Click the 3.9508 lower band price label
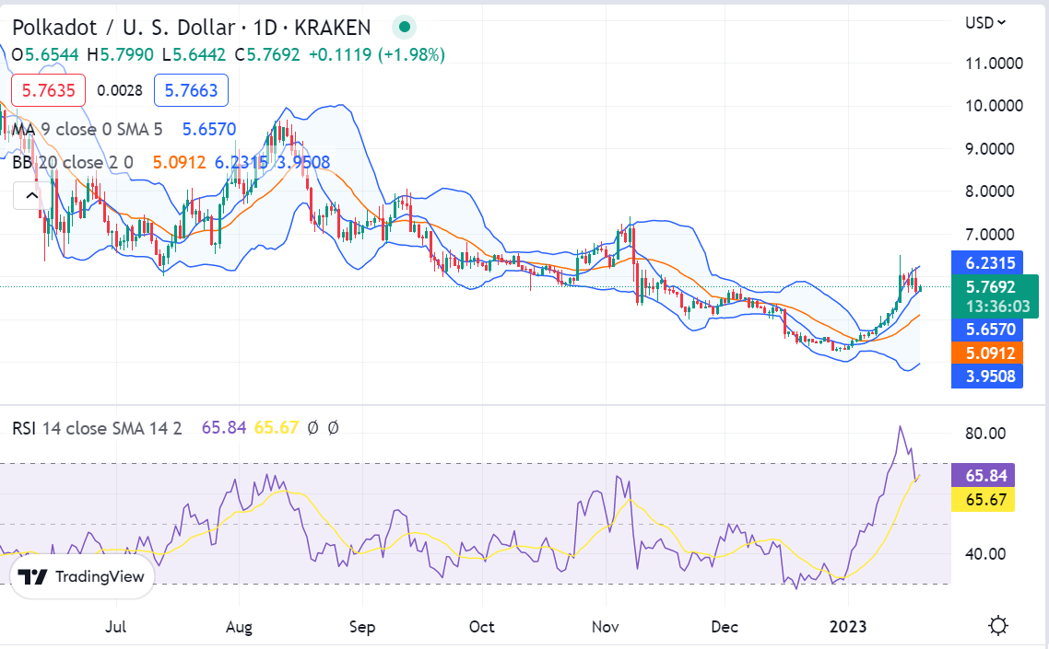 tap(987, 377)
